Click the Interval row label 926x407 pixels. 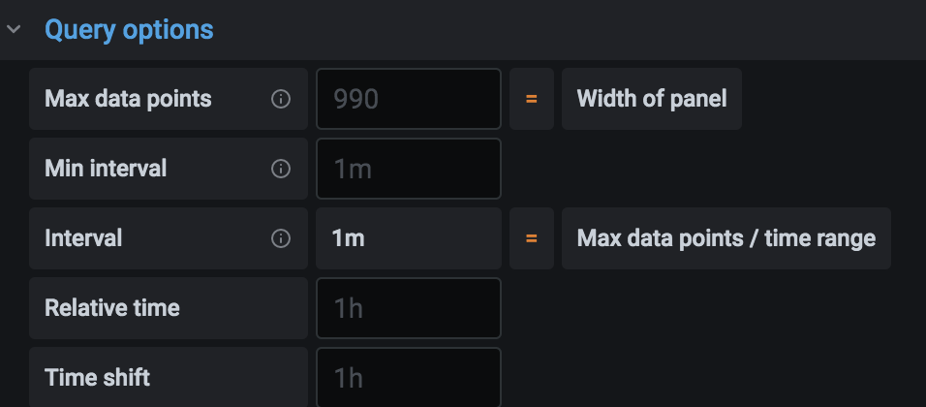tap(83, 238)
